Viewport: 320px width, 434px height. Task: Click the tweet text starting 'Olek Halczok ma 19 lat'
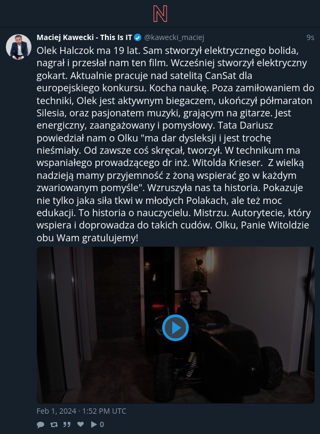coord(175,144)
